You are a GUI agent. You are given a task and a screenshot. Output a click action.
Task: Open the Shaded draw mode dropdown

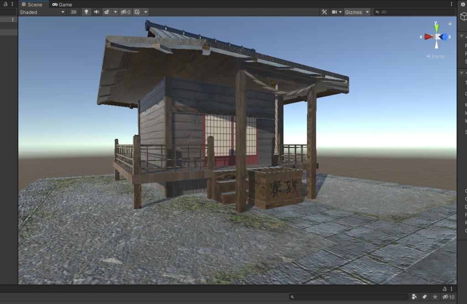[x=42, y=12]
